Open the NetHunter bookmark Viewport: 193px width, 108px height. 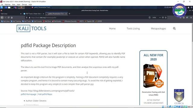(x=57, y=21)
